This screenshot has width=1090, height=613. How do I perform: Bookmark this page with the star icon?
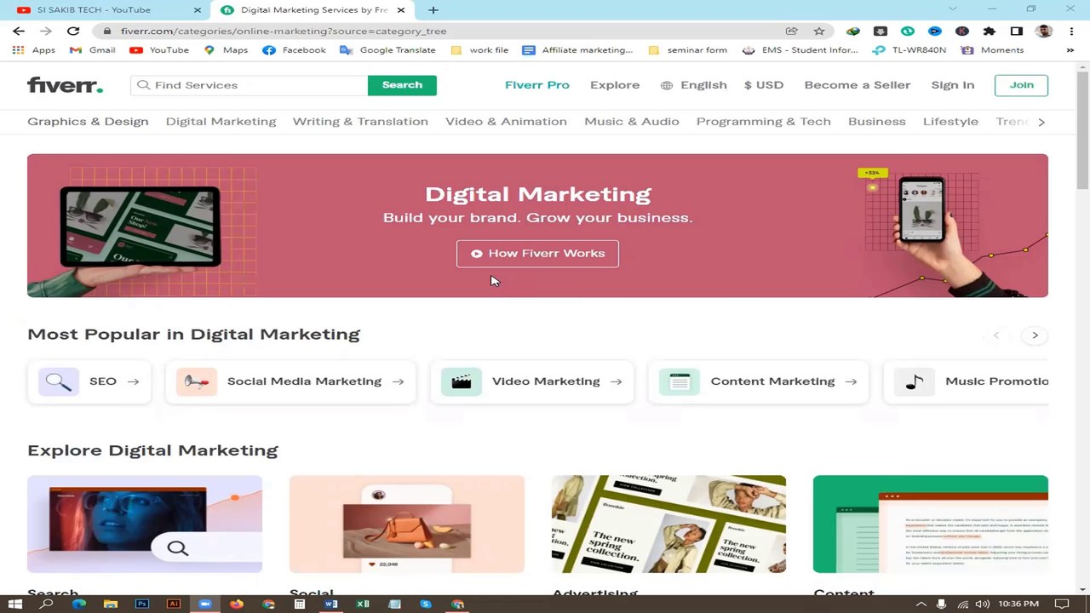tap(819, 31)
